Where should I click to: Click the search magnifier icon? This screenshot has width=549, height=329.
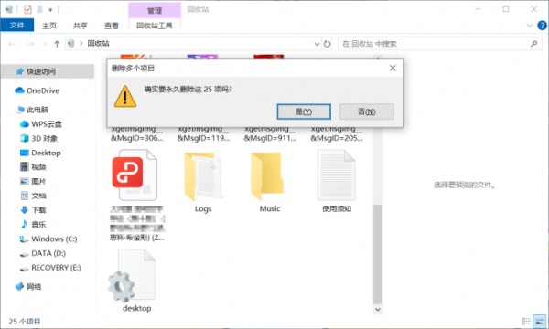coord(533,44)
